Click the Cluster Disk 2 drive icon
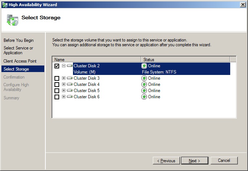This screenshot has width=248, height=171. click(x=70, y=66)
